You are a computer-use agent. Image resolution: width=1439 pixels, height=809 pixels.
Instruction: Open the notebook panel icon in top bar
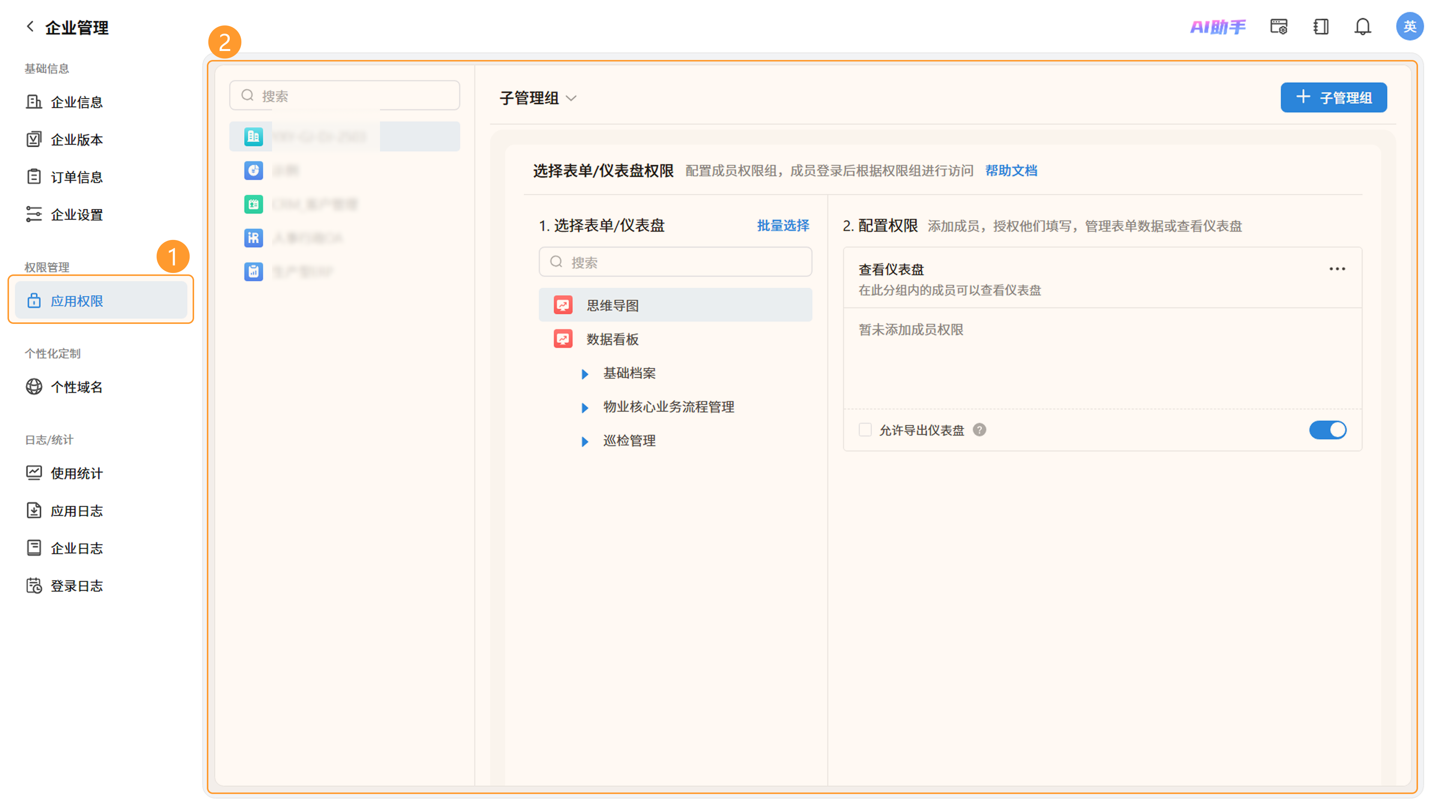point(1321,26)
